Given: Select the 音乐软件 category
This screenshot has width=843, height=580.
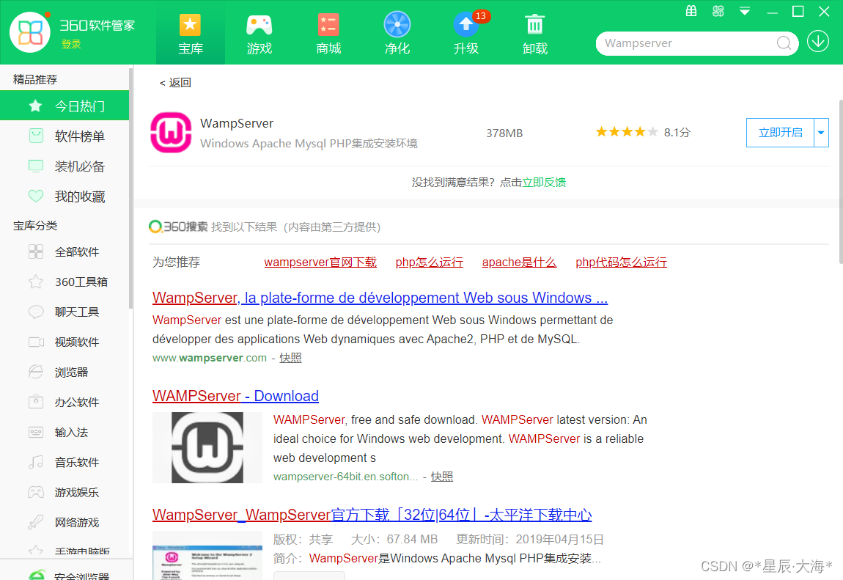Looking at the screenshot, I should point(65,462).
